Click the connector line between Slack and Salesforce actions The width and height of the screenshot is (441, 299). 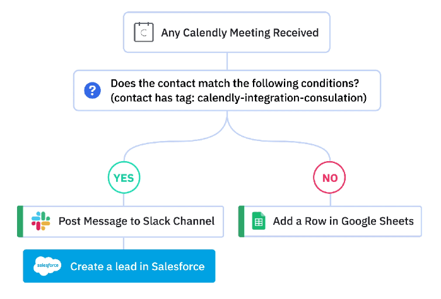124,243
